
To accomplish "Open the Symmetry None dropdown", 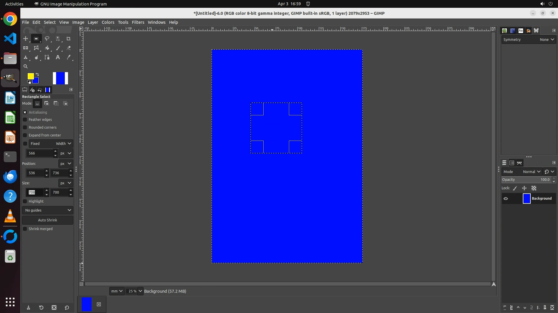I will click(x=547, y=40).
